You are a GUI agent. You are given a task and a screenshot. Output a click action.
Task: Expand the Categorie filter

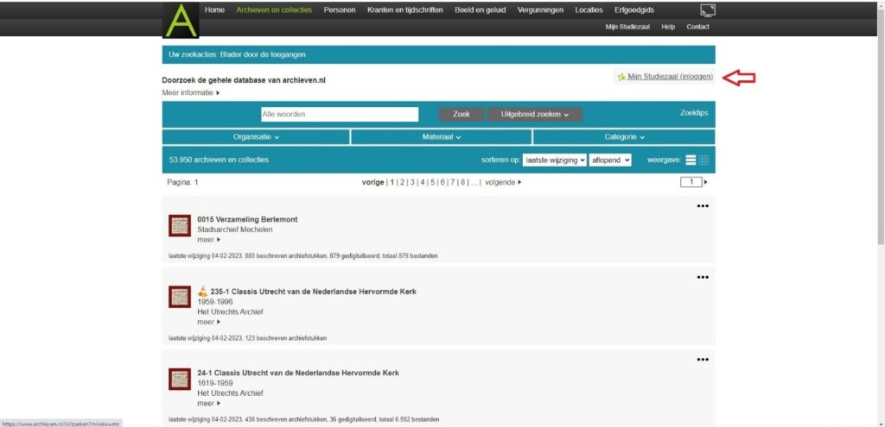click(x=624, y=137)
